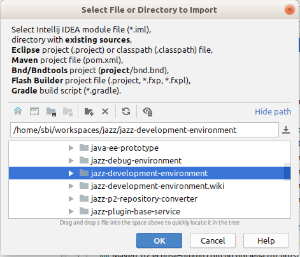Expand the jazz-plugin-base-service folder arrow

(x=71, y=211)
